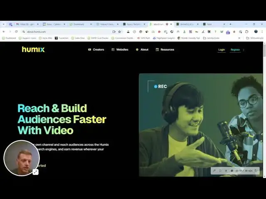The width and height of the screenshot is (266, 199).
Task: Open the Dashboard bookmark
Action: click(x=9, y=38)
